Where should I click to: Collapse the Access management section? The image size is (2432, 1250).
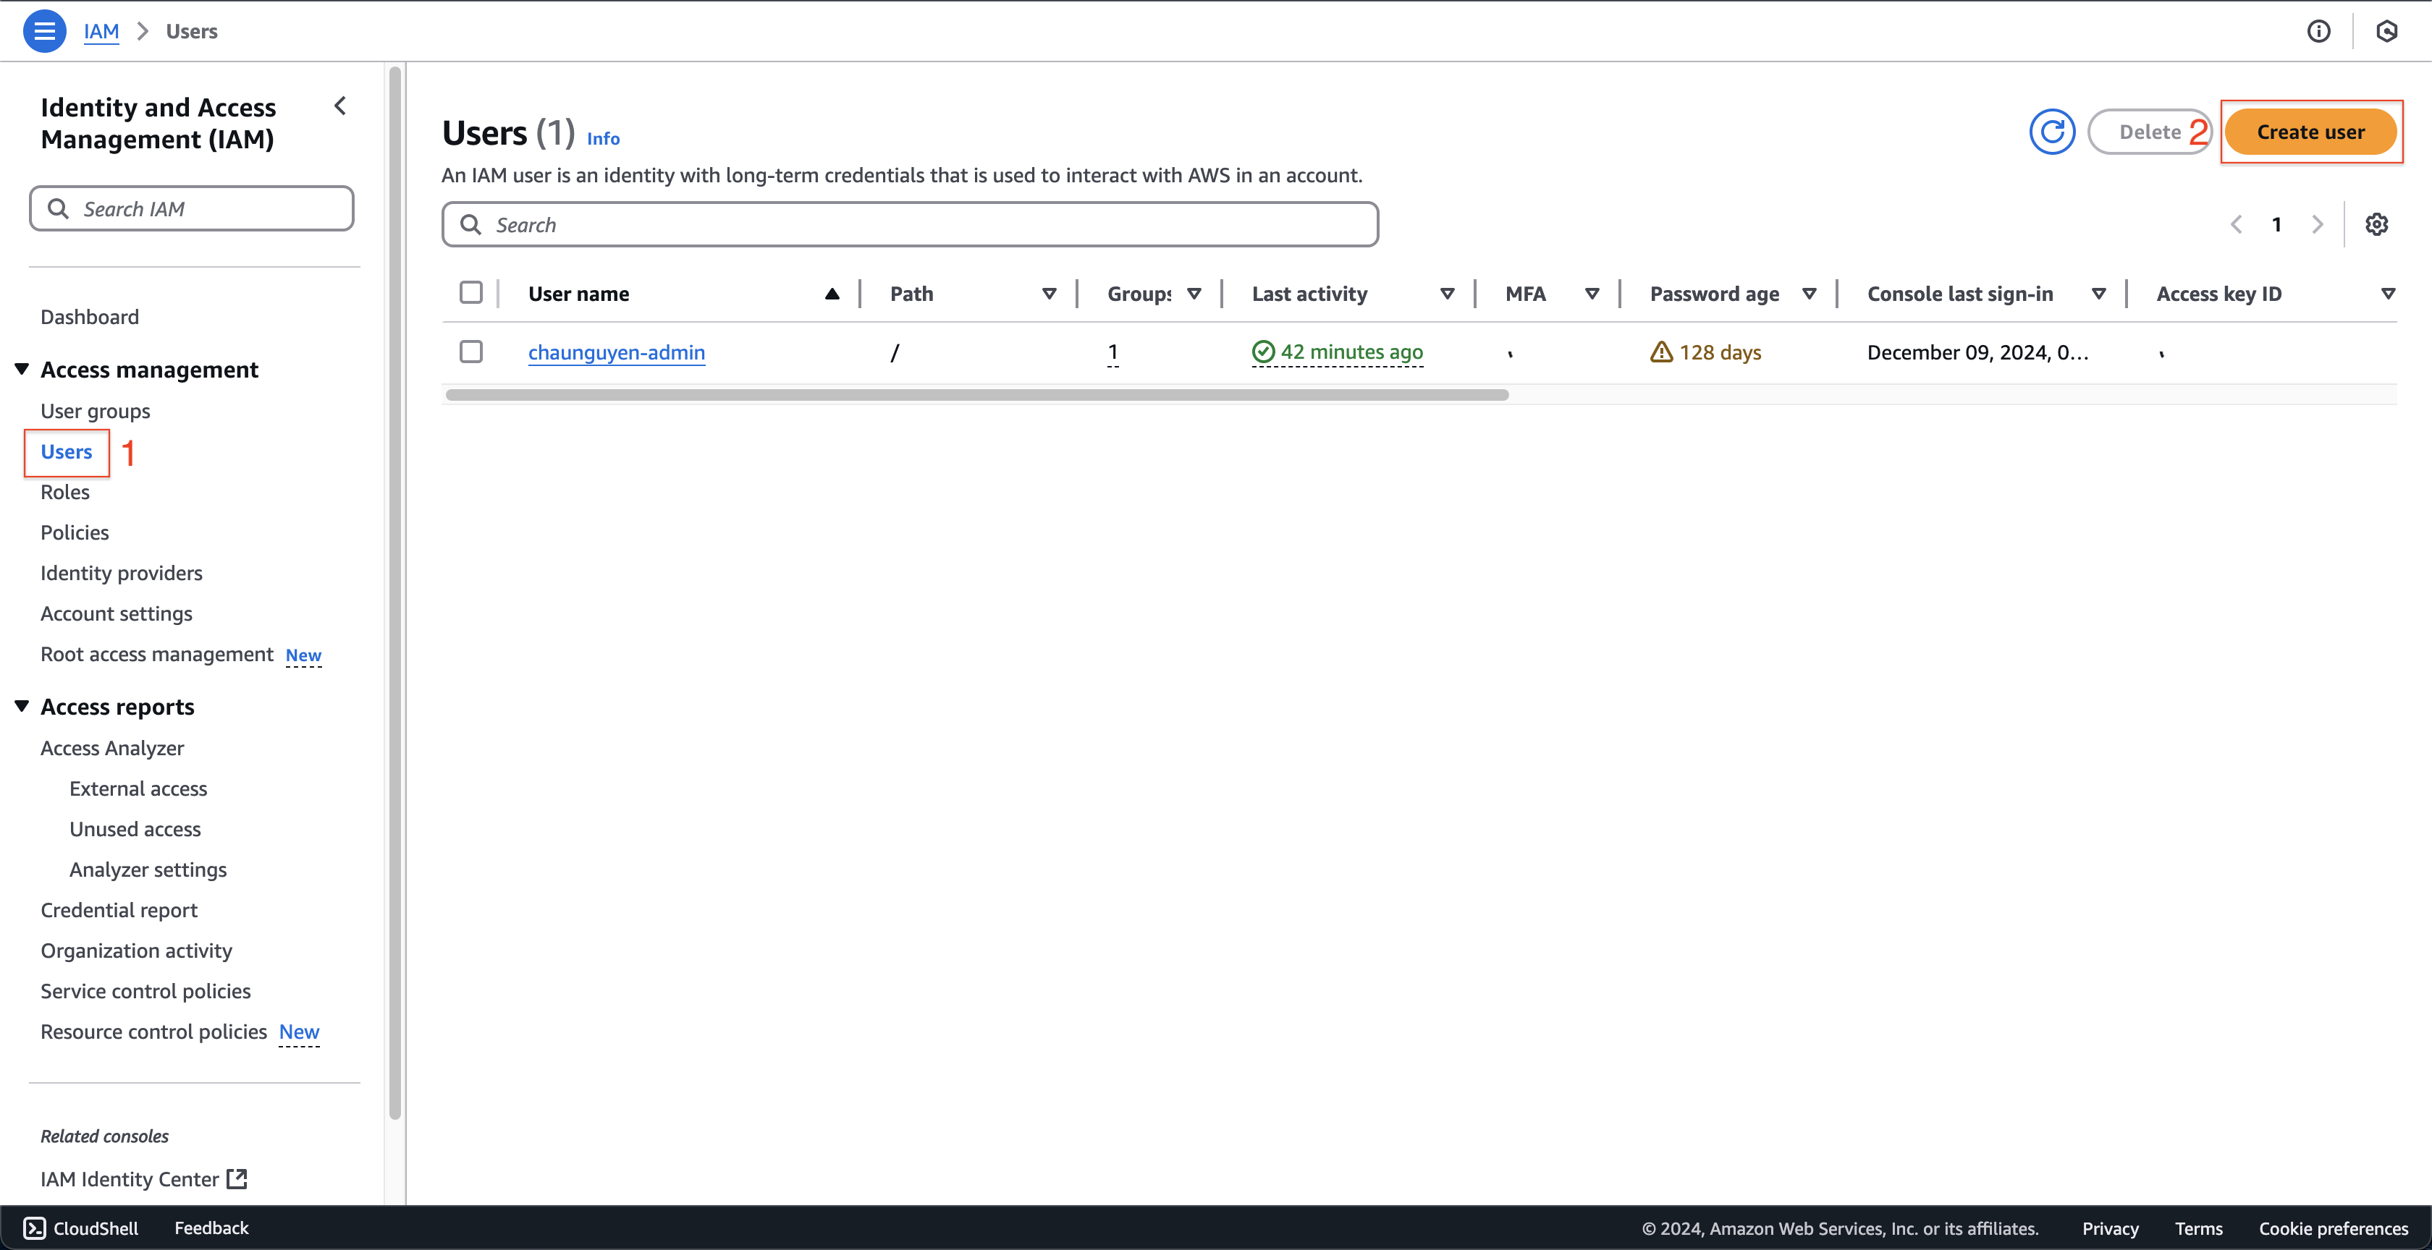(22, 369)
